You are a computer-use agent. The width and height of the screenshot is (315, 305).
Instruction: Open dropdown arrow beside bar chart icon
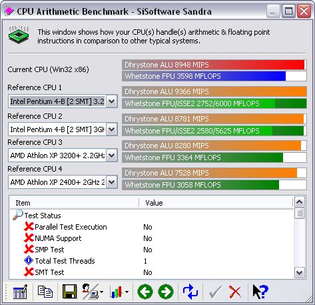click(127, 292)
